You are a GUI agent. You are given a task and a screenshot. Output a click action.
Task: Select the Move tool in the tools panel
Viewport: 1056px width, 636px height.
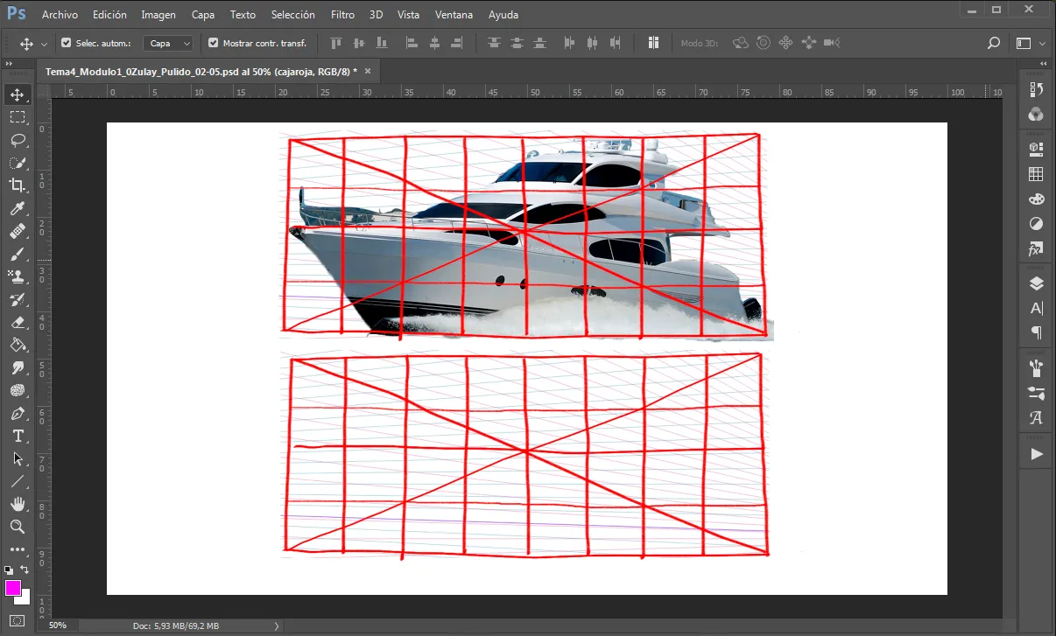pyautogui.click(x=18, y=94)
